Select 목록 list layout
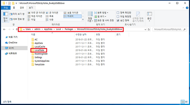Image resolution: width=190 pixels, height=105 pixels. point(50,16)
